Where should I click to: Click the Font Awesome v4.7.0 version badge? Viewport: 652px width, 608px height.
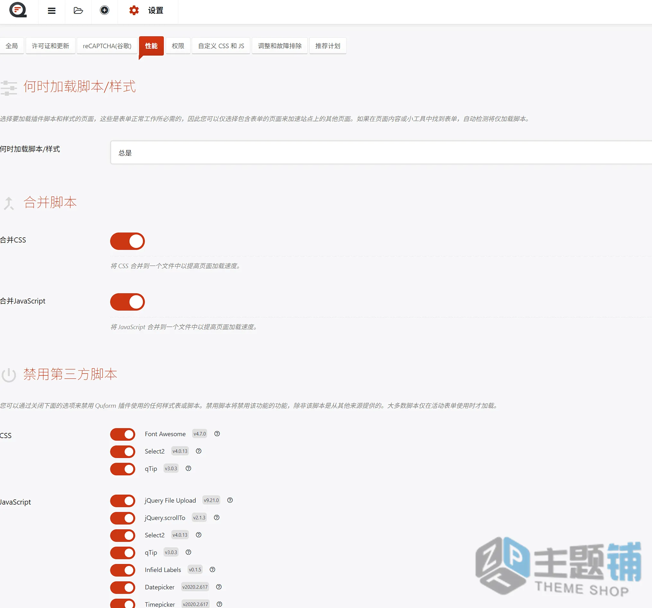pyautogui.click(x=199, y=434)
